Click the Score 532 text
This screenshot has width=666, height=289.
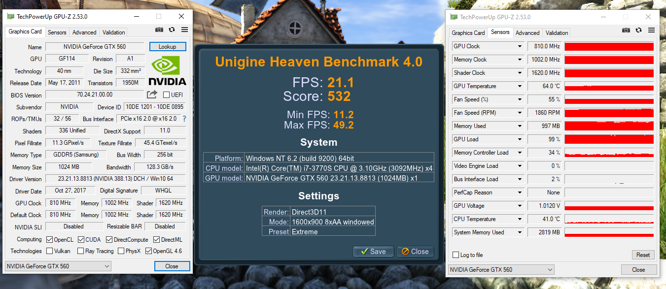tap(318, 96)
